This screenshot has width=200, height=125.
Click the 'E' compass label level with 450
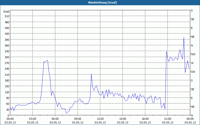[x=192, y=28]
